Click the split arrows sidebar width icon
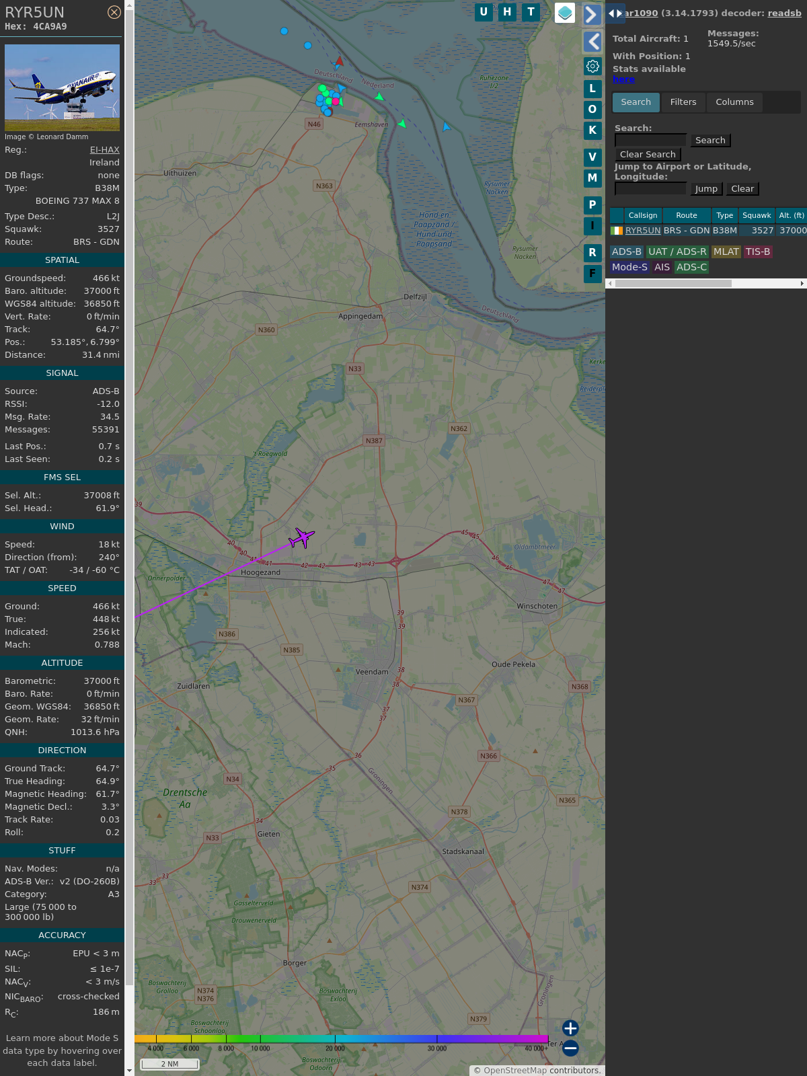Screen dimensions: 807x1076 [x=615, y=13]
